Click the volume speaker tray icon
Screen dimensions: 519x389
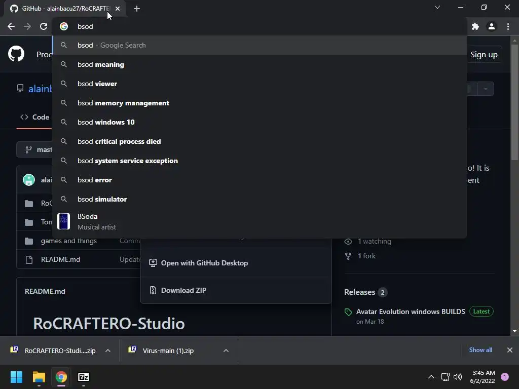458,377
